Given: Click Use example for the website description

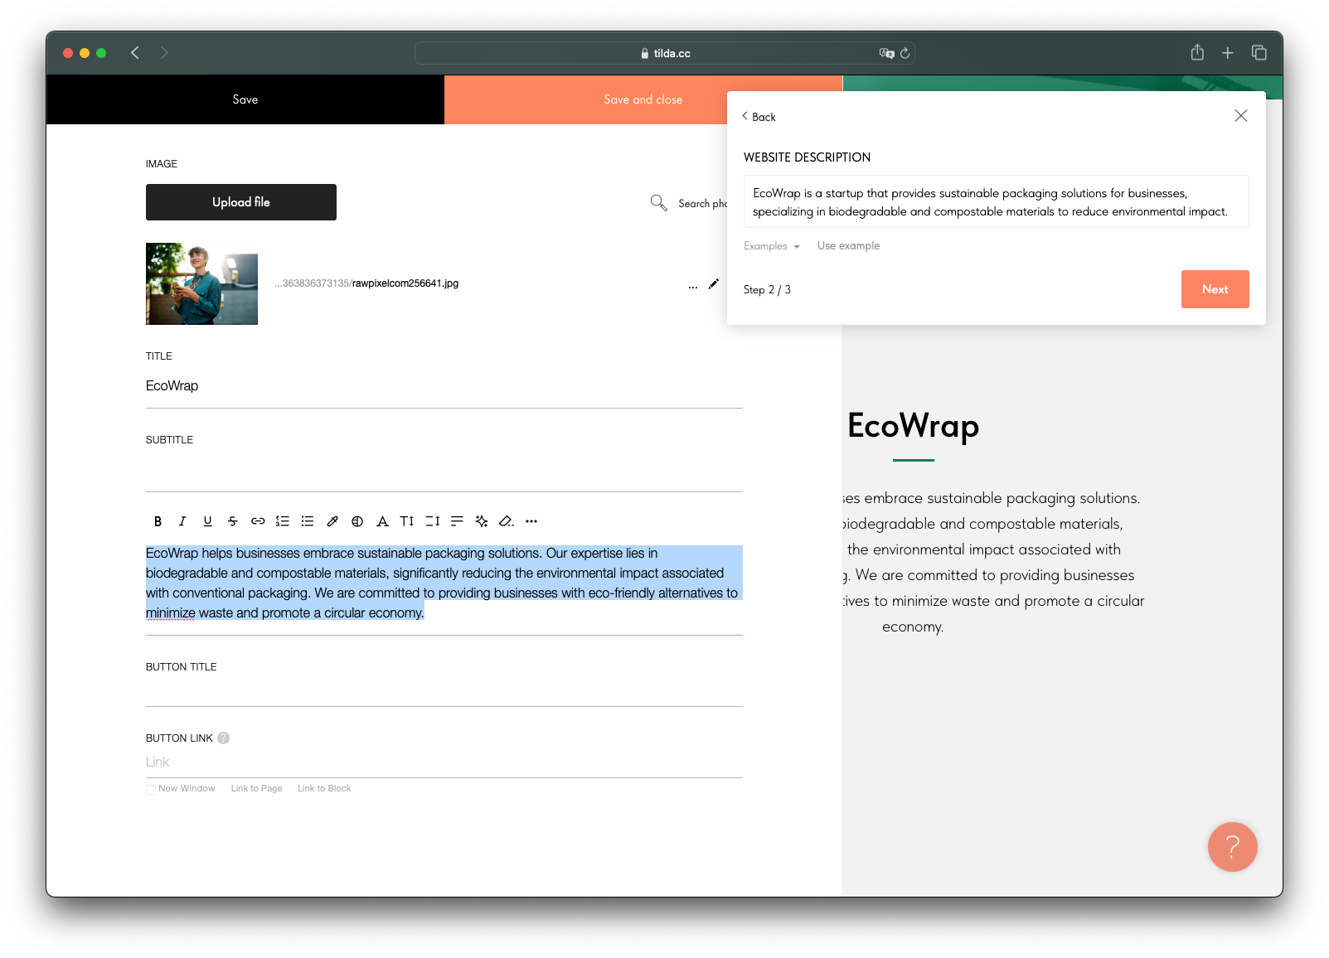Looking at the screenshot, I should pos(848,245).
